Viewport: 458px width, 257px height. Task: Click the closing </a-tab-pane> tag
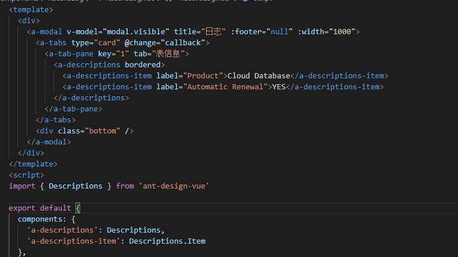point(73,109)
